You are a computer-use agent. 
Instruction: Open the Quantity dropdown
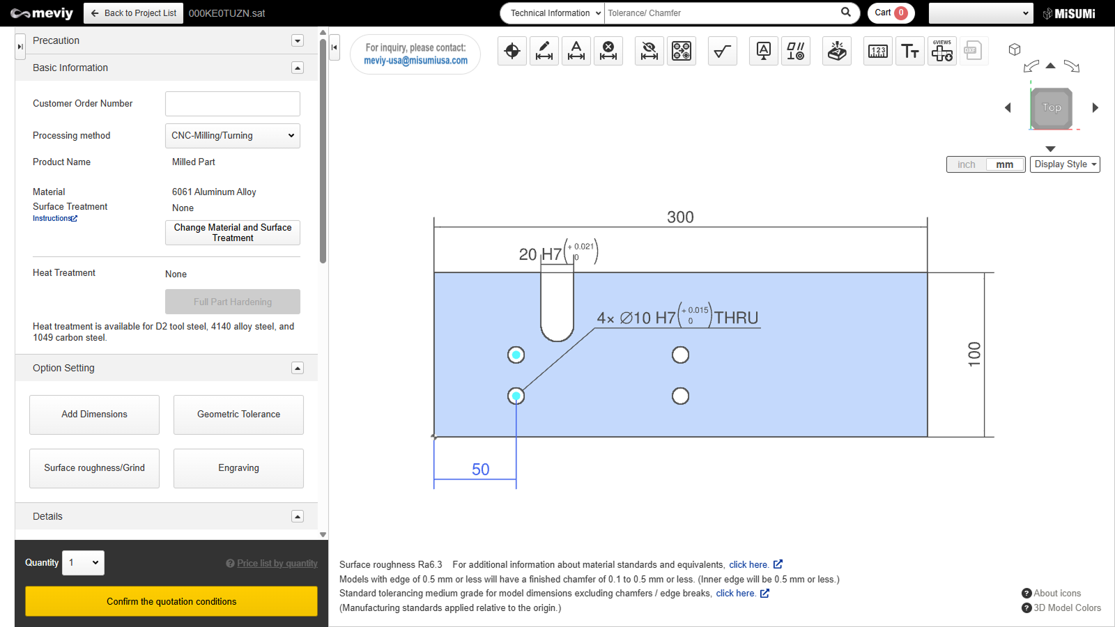coord(83,563)
